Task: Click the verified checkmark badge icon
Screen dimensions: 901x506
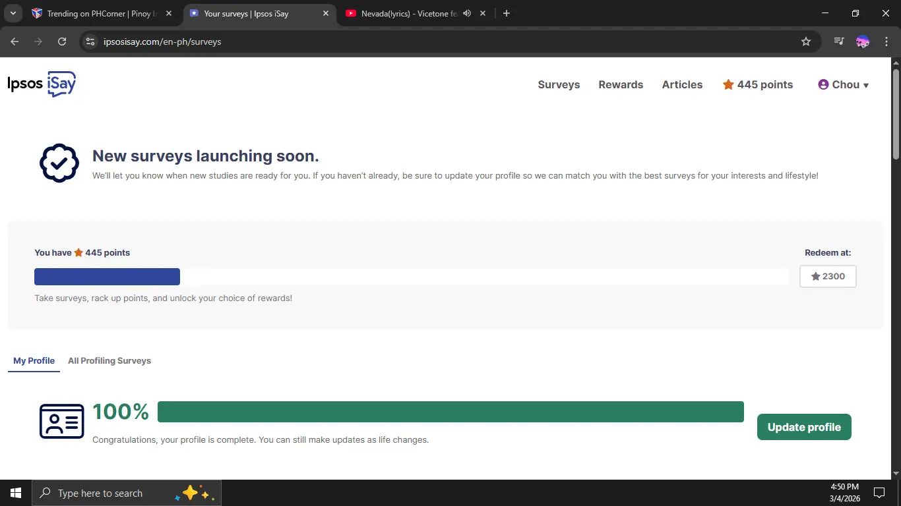Action: click(x=59, y=163)
